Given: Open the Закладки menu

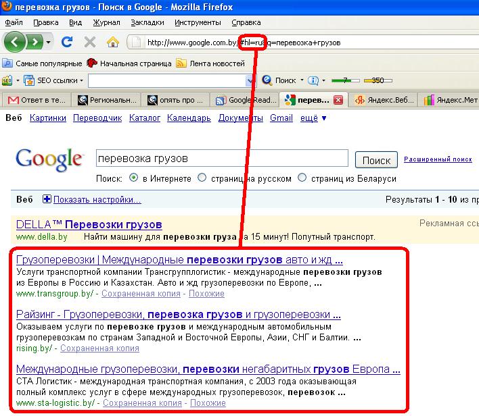Looking at the screenshot, I should pos(147,22).
